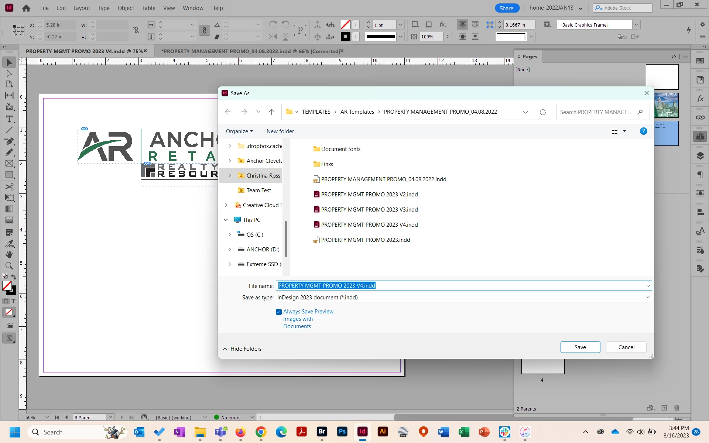709x443 pixels.
Task: Open the Object menu
Action: click(x=126, y=8)
